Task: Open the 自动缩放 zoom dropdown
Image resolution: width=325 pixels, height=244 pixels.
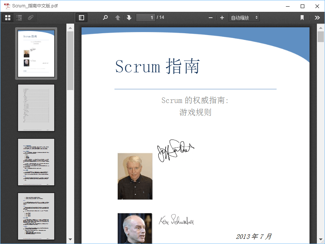Action: [x=244, y=18]
